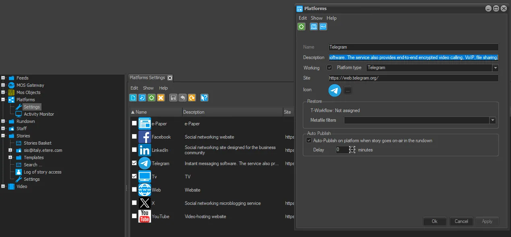
Task: Click green gear icon in Platforms dialog
Action: pos(301,27)
